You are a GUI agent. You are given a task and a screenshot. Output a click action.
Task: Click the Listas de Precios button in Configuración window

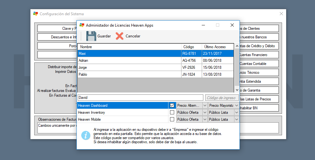(259, 99)
